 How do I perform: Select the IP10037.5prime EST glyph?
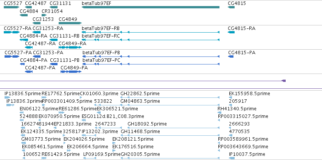(x=232, y=158)
